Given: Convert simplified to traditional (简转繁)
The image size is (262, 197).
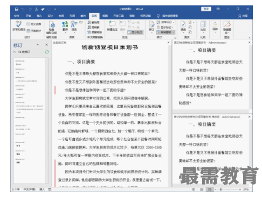Looking at the screenshot, I should (93, 28).
